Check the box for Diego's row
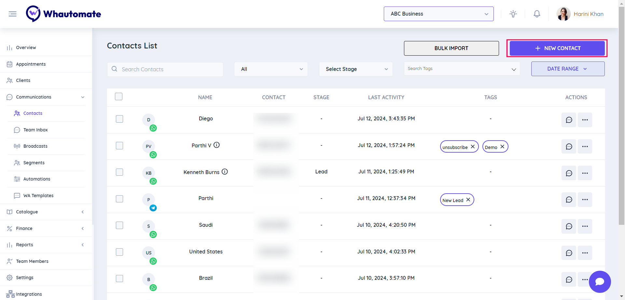The width and height of the screenshot is (625, 300). 119,119
